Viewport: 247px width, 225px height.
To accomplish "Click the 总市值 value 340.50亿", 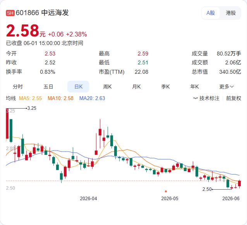I will pos(230,72).
